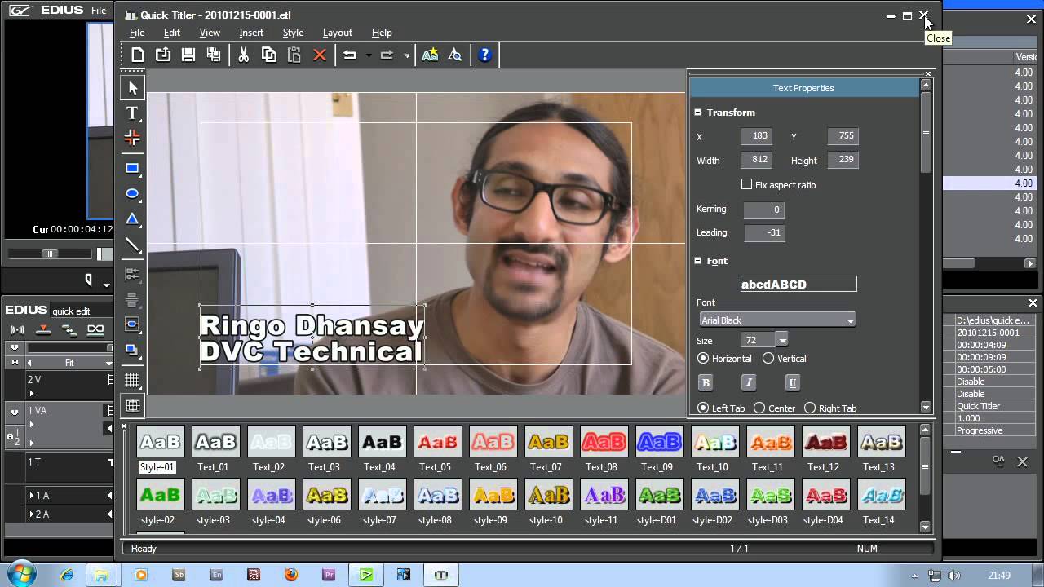1044x587 pixels.
Task: Click the Leading value field
Action: (x=764, y=232)
